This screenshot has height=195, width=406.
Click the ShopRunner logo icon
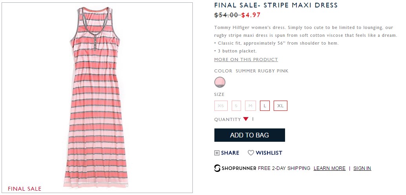coord(217,168)
